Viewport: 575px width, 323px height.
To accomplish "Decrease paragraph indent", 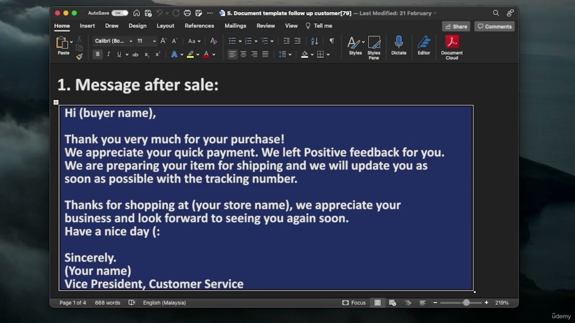I will [287, 41].
